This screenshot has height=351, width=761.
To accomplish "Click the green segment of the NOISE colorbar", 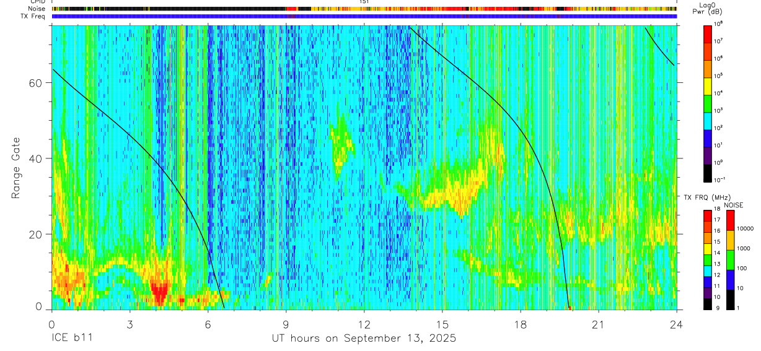I will coord(731,260).
